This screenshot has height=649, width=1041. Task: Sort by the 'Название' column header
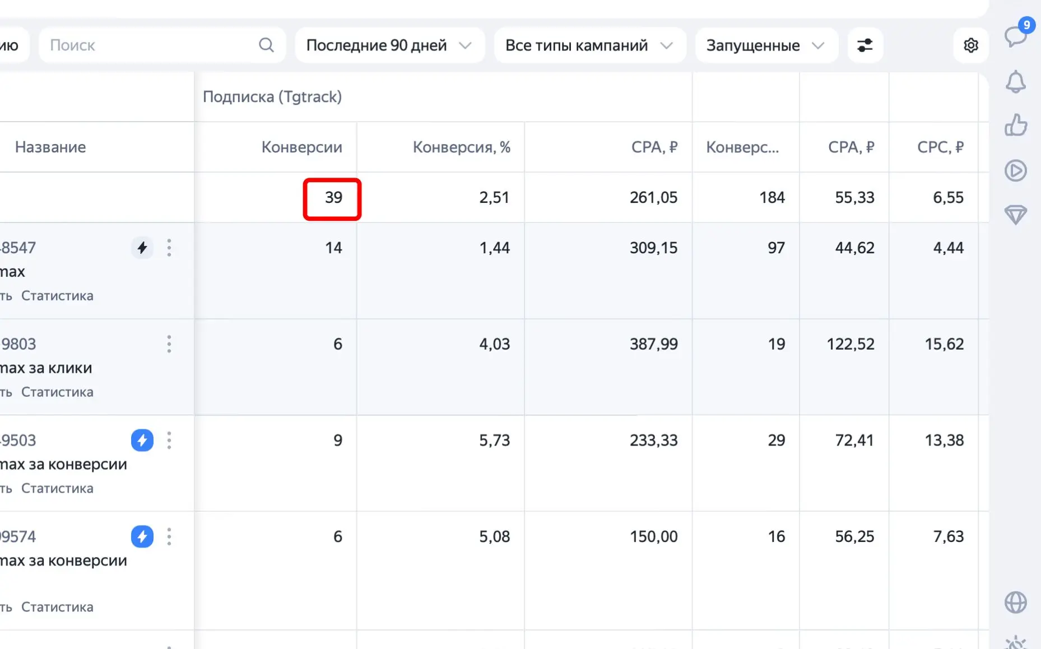pyautogui.click(x=50, y=147)
